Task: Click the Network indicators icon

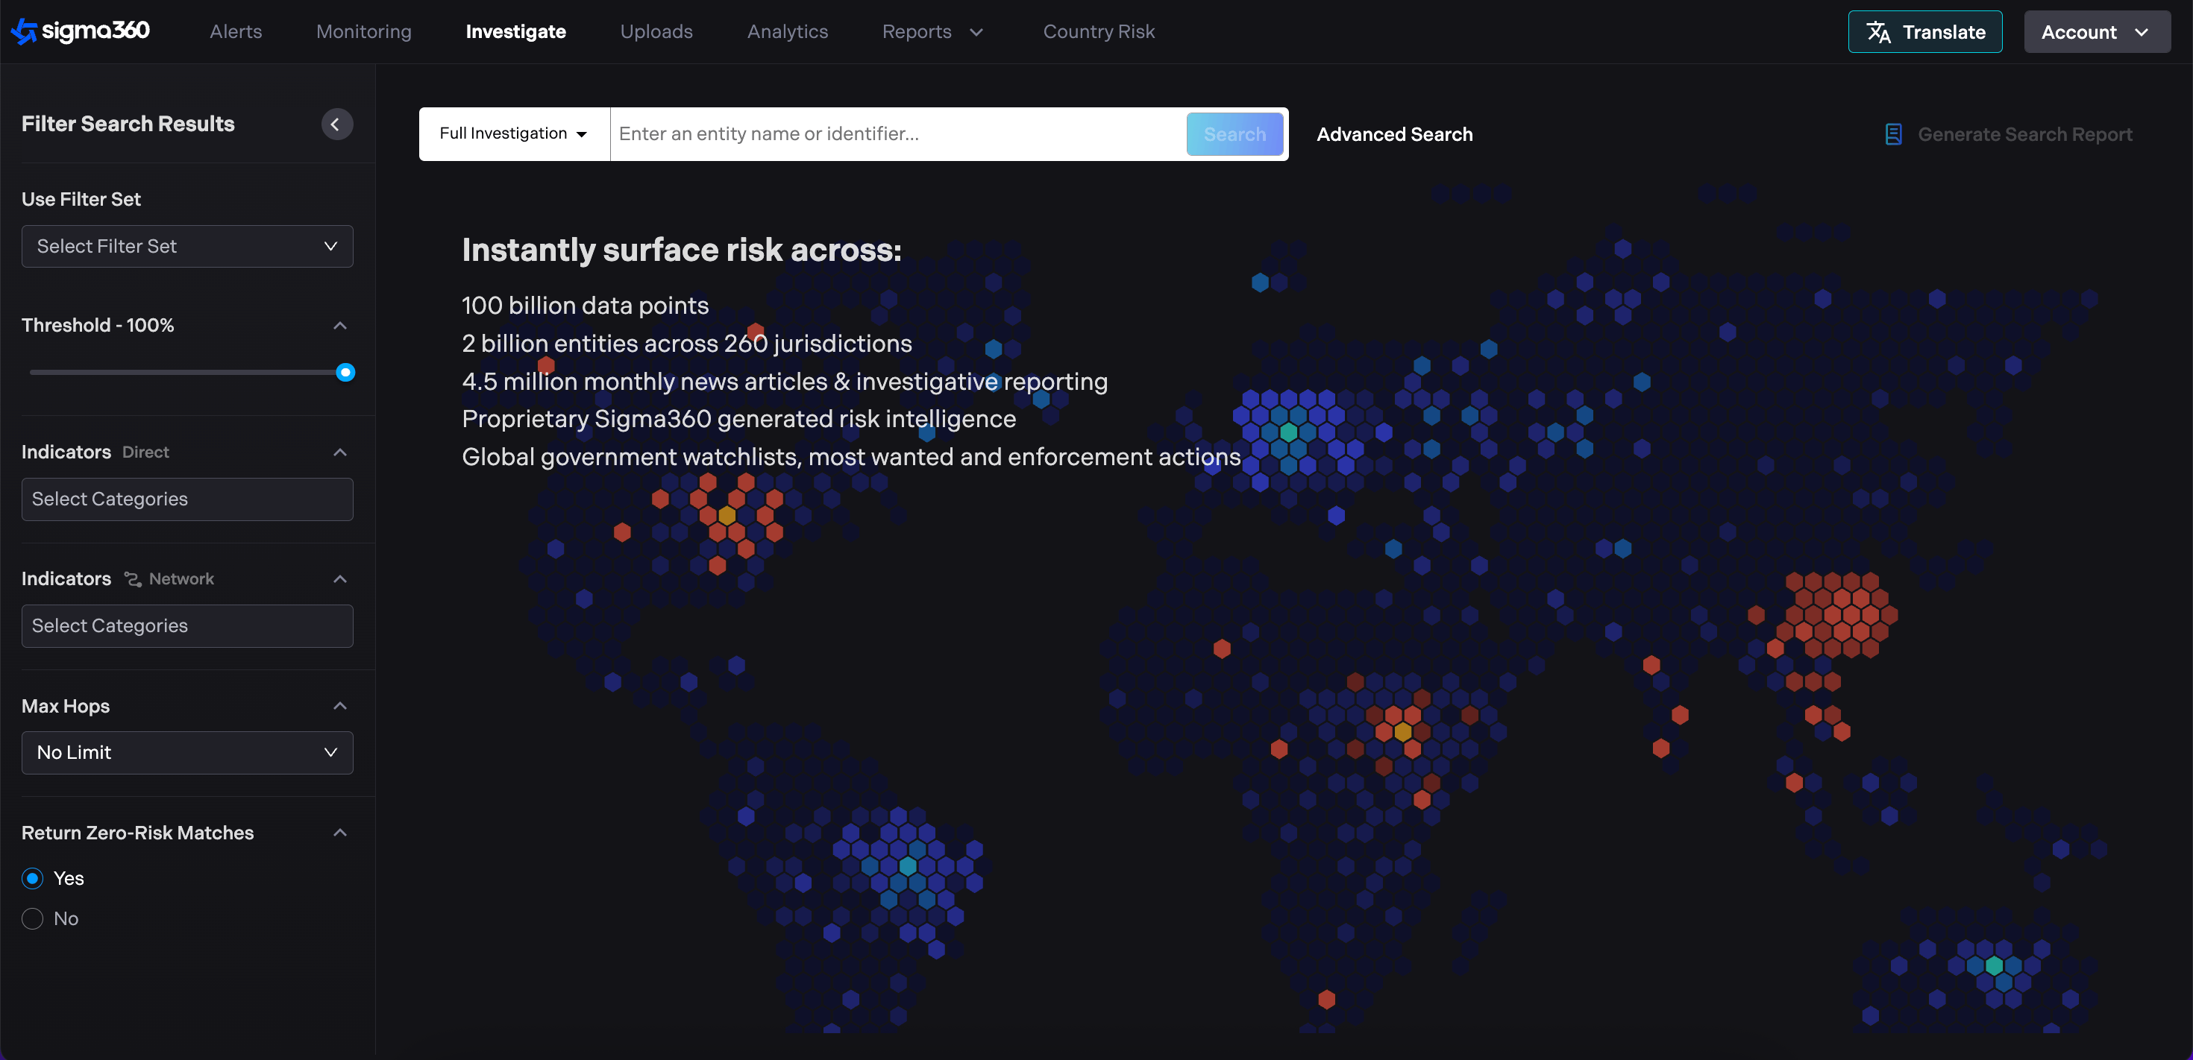Action: [133, 579]
